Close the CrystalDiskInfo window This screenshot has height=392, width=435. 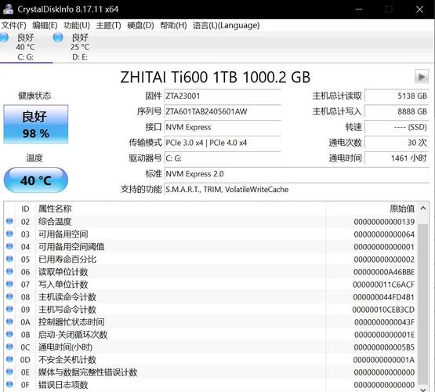click(x=419, y=9)
